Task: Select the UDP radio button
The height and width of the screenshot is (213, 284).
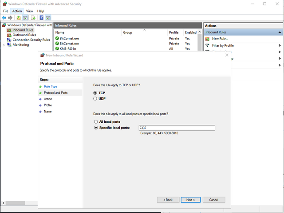Action: (x=95, y=99)
